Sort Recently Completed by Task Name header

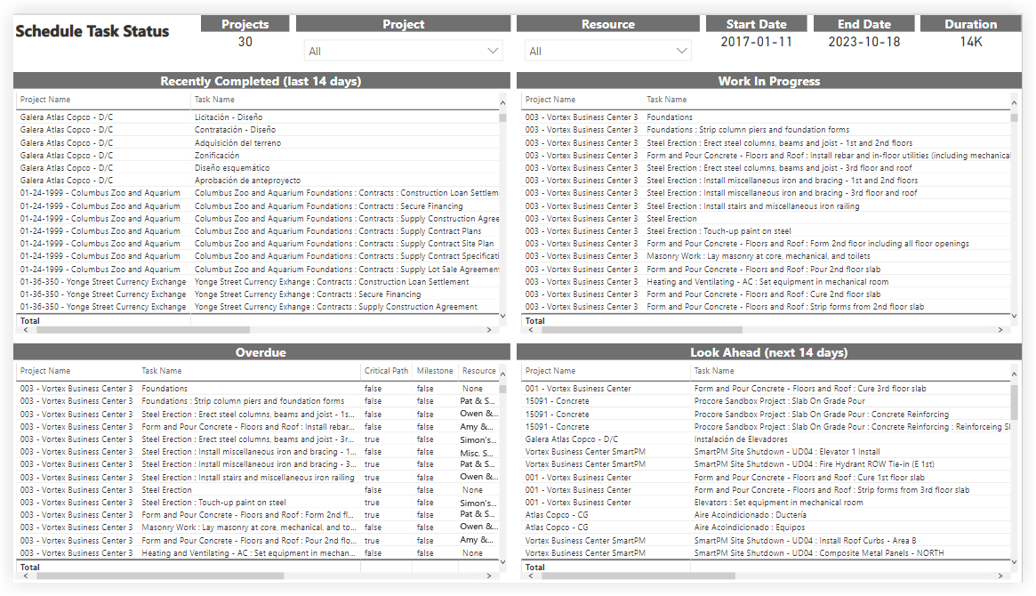coord(214,99)
